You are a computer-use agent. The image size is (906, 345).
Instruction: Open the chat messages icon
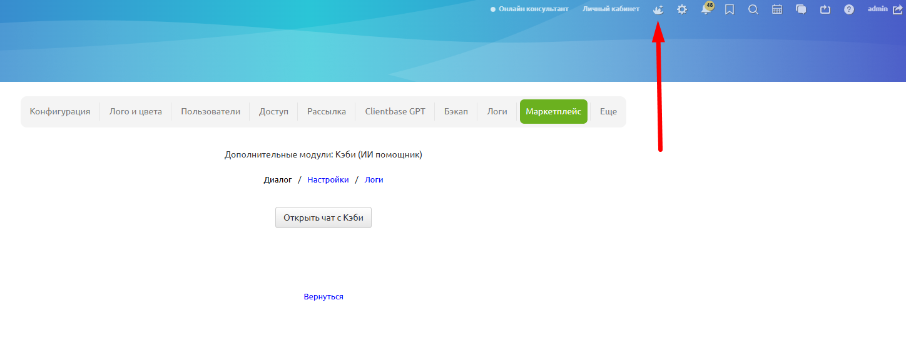coord(801,9)
